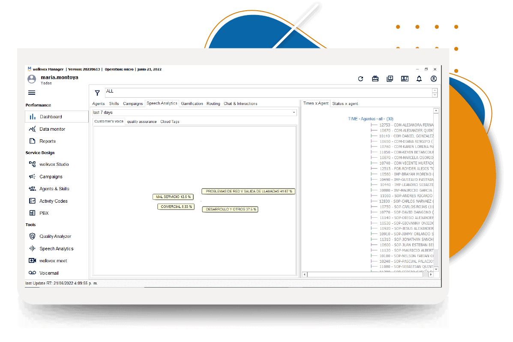Click PROBLEMAS DE RED Y SALIDA DE LLAMADAS tag
513x342 pixels.
pyautogui.click(x=249, y=192)
